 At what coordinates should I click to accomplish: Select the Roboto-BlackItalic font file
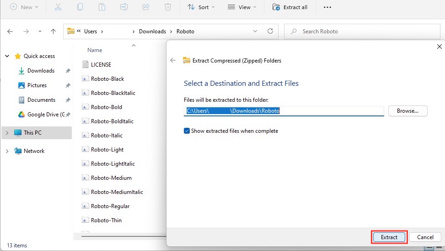[x=113, y=93]
